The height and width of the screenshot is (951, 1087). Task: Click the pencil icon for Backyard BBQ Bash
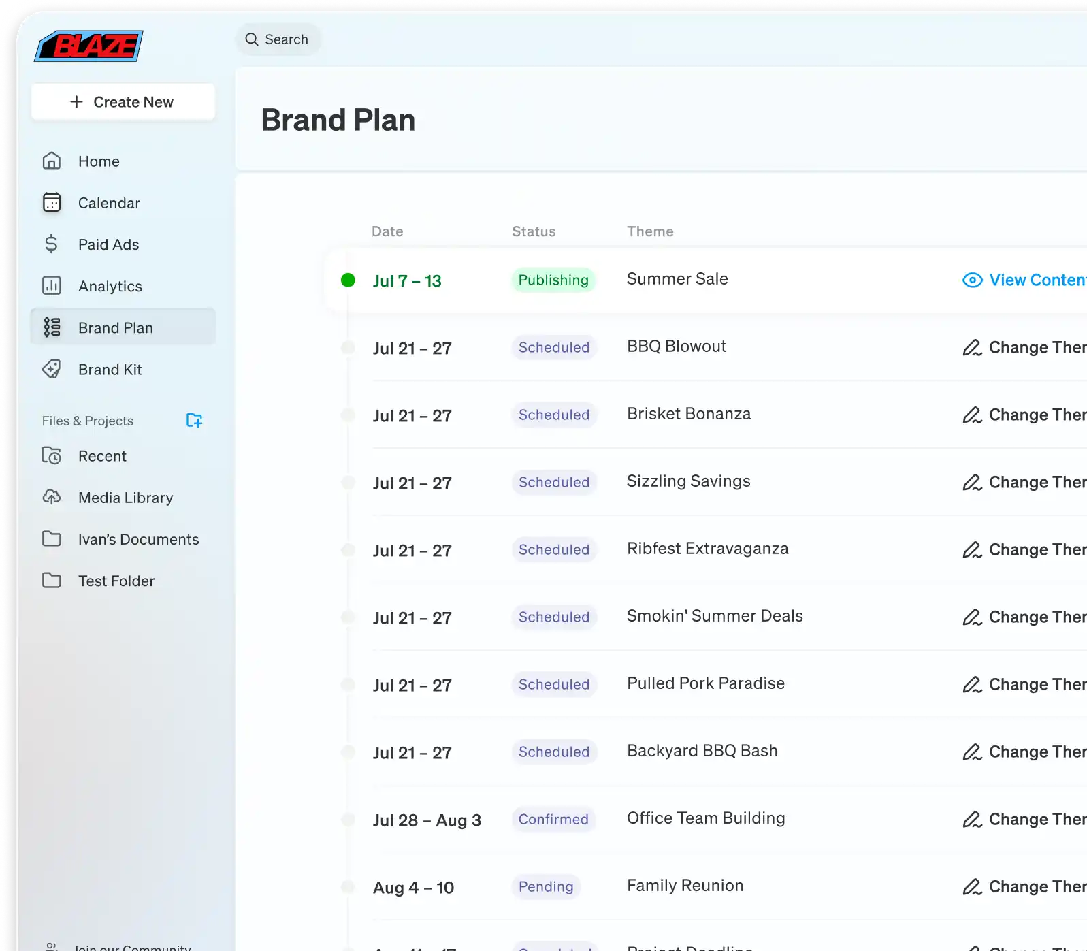pos(972,752)
